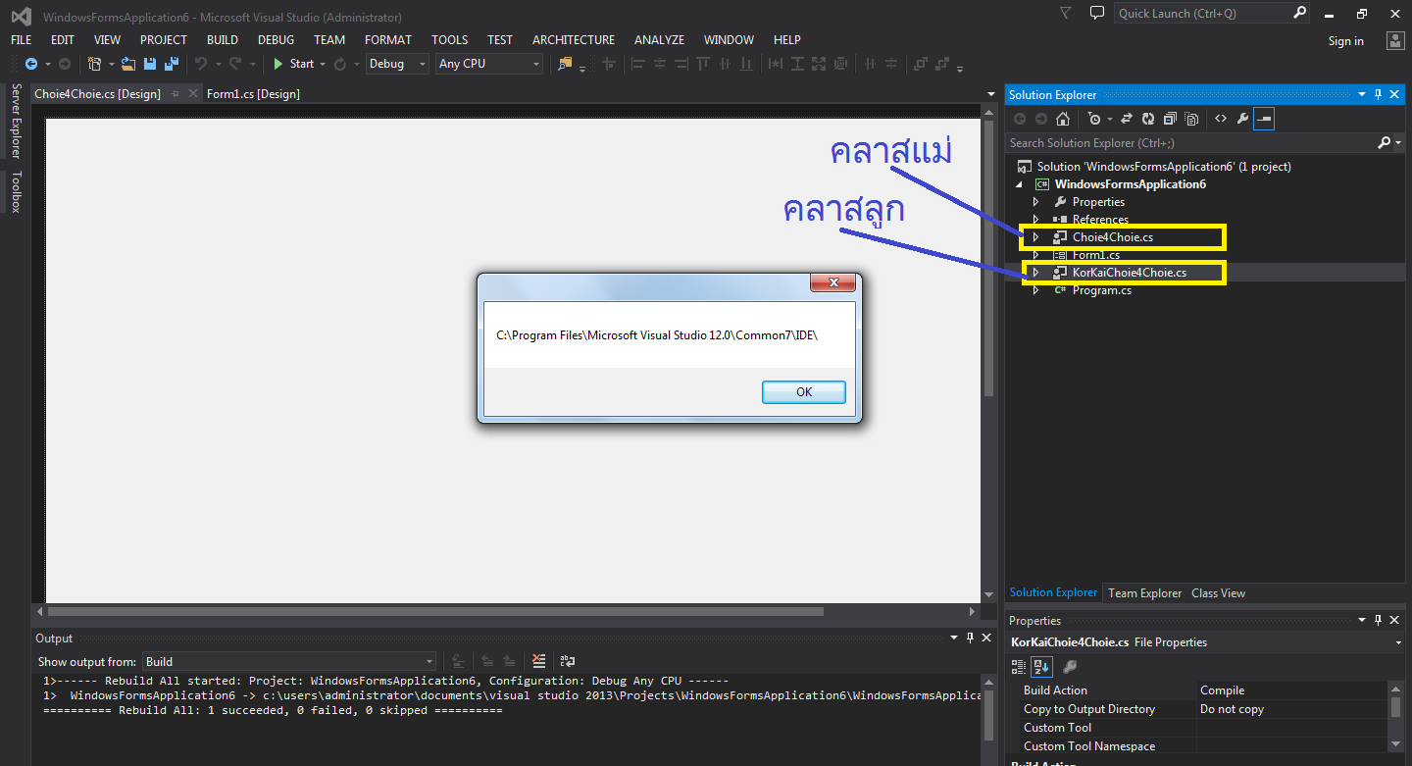Click the notifications filter flag icon

pos(1066,14)
